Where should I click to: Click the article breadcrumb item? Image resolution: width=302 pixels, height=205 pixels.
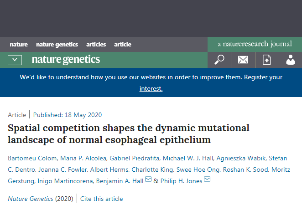122,45
